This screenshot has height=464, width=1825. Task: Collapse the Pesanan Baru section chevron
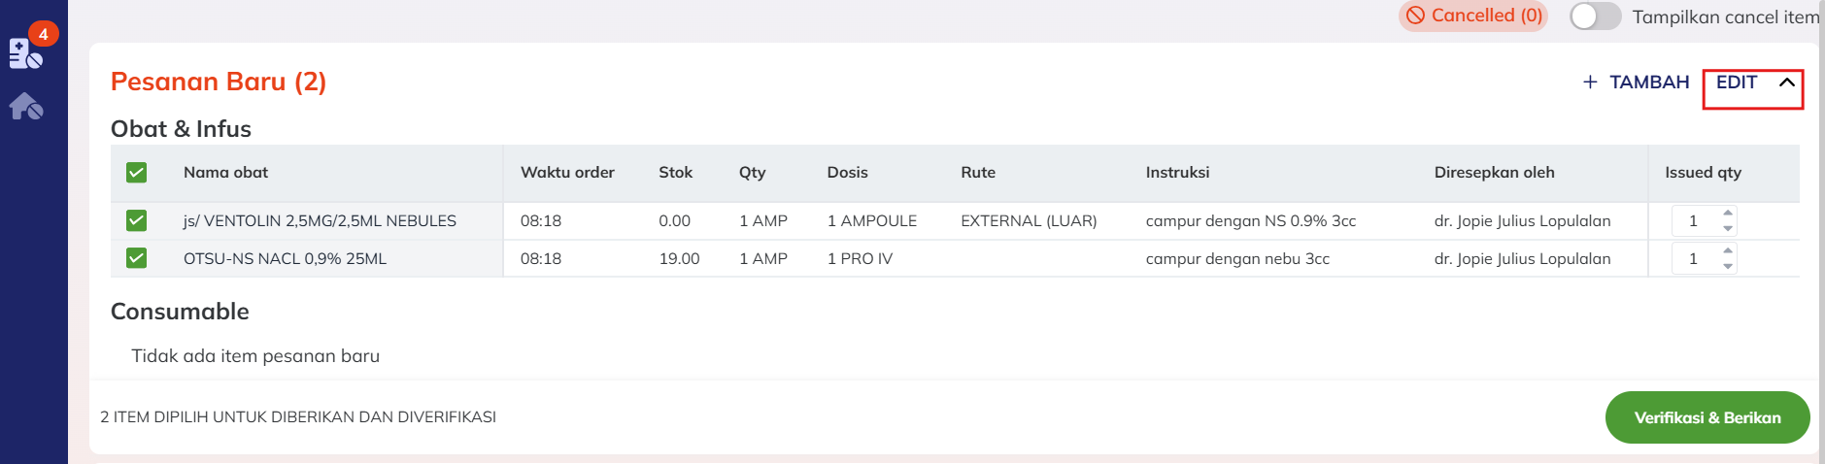[1786, 83]
